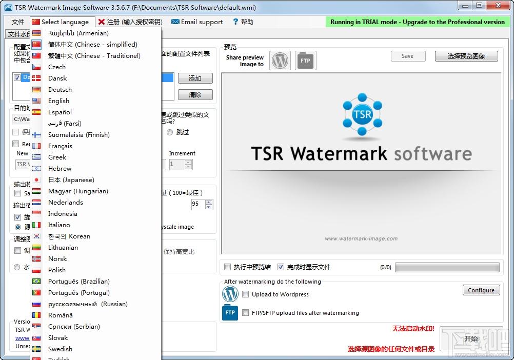
Task: Click the Hungarian flag beside Magyar
Action: point(36,191)
